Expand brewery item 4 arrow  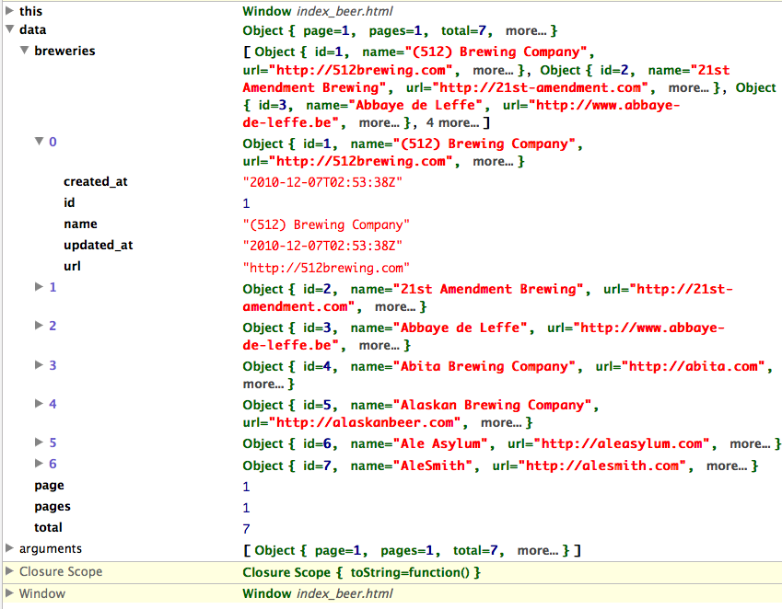39,403
